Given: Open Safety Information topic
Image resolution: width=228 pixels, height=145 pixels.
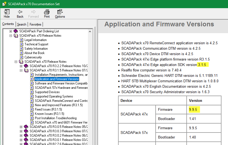Looking at the screenshot, I should tap(36, 49).
